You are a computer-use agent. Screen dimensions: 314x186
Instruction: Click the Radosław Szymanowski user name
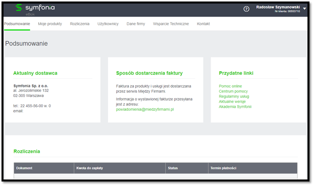278,7
